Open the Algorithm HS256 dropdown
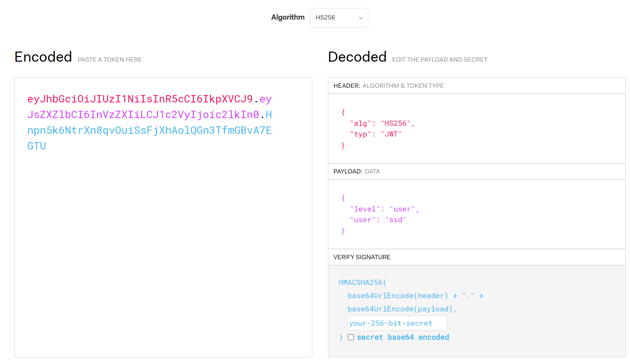This screenshot has width=630, height=364. [x=339, y=18]
